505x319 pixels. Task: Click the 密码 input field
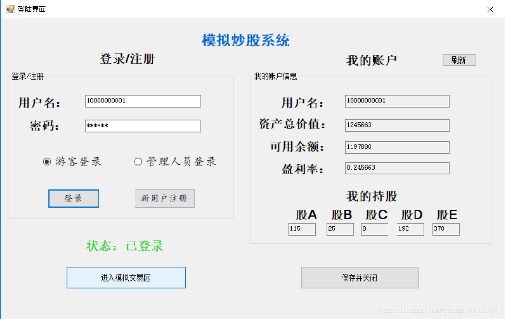pyautogui.click(x=143, y=126)
